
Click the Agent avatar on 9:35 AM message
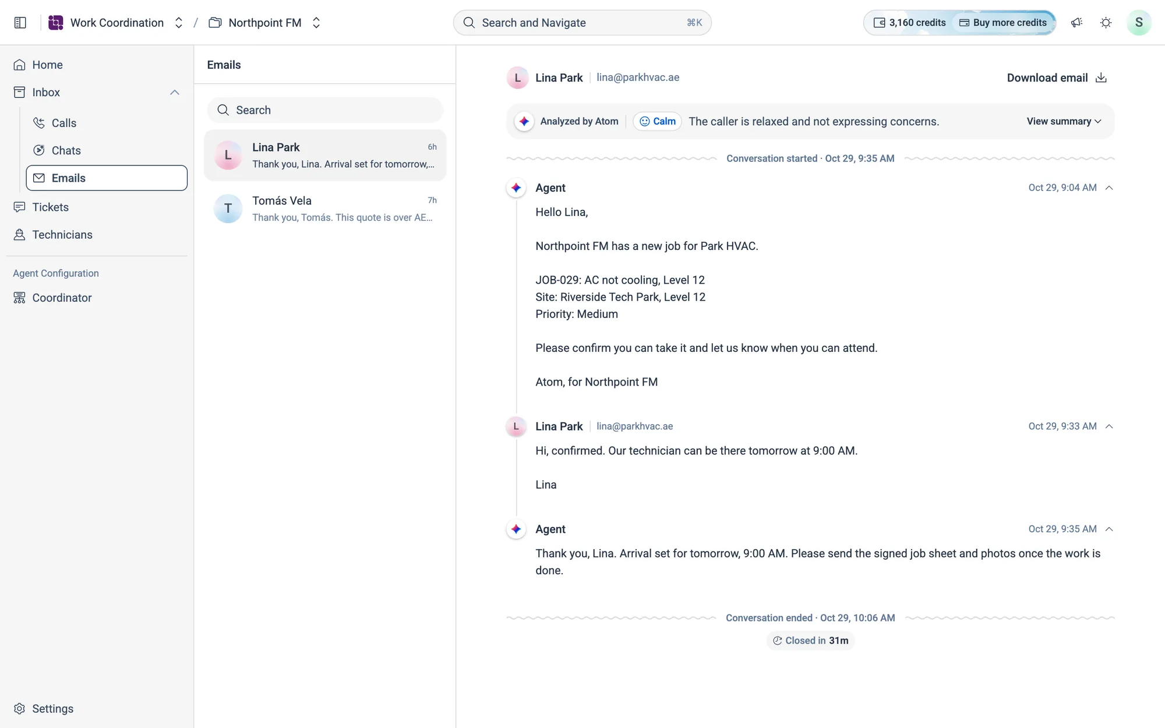[516, 529]
